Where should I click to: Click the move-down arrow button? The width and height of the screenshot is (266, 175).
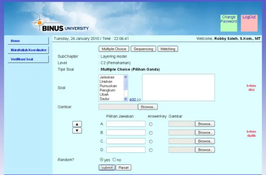[77, 130]
